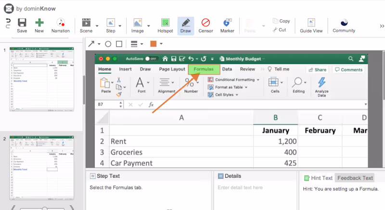The width and height of the screenshot is (385, 210).
Task: Click the Scene clapperboard icon
Action: tap(86, 23)
